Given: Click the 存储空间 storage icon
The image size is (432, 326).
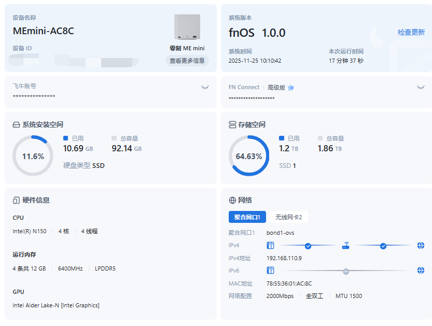Looking at the screenshot, I should 232,125.
